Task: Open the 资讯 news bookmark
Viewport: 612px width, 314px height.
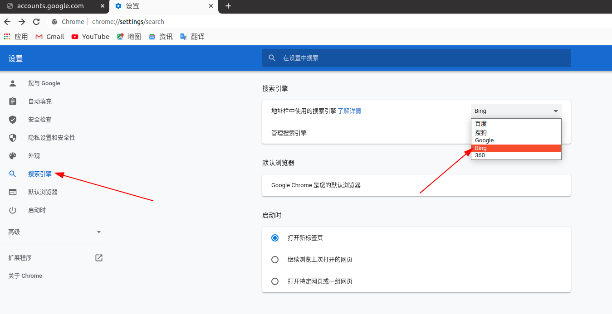Action: click(161, 37)
